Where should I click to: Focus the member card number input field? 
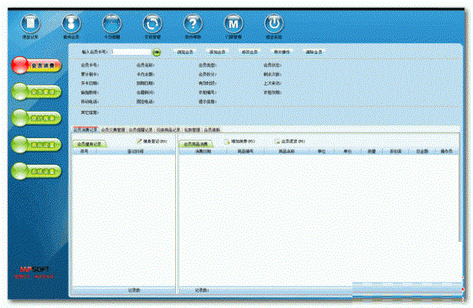tap(131, 52)
